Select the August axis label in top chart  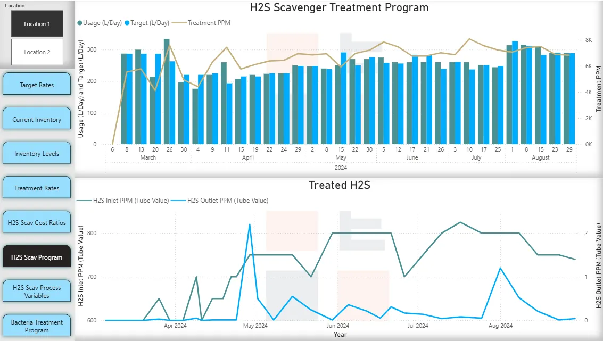(541, 157)
